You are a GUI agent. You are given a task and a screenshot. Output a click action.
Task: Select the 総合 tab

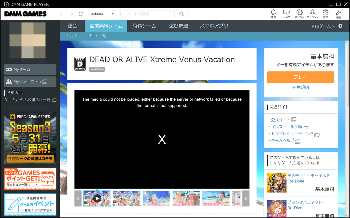pyautogui.click(x=72, y=26)
